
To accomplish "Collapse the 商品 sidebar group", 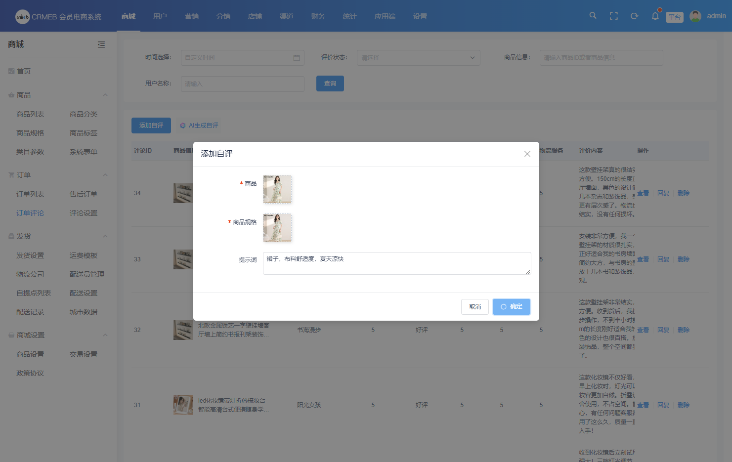I will pyautogui.click(x=105, y=95).
